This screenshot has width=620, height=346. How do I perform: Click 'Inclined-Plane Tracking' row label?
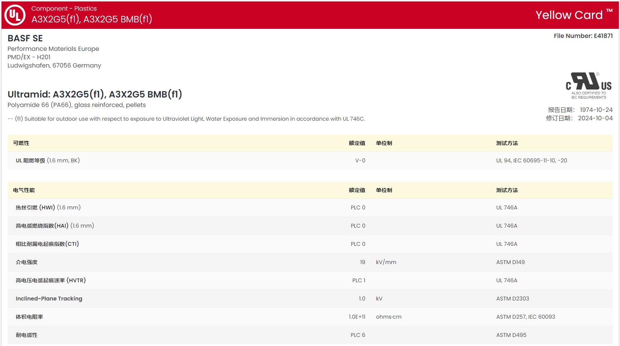(x=49, y=299)
